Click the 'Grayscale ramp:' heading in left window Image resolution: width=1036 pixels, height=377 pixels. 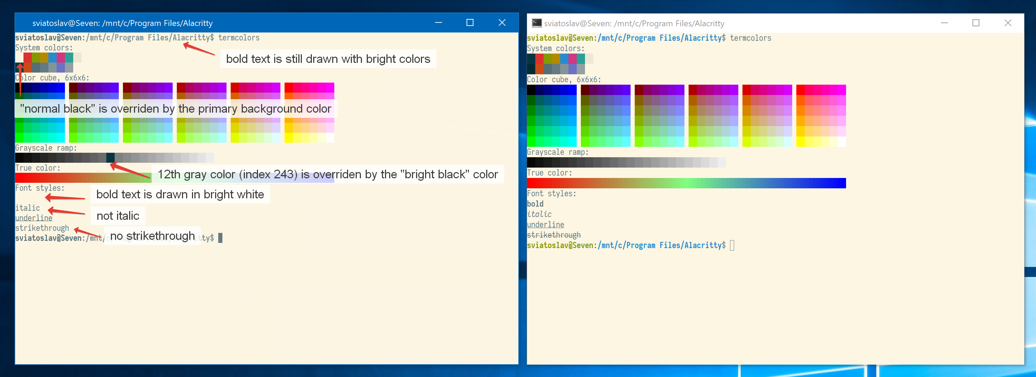46,148
